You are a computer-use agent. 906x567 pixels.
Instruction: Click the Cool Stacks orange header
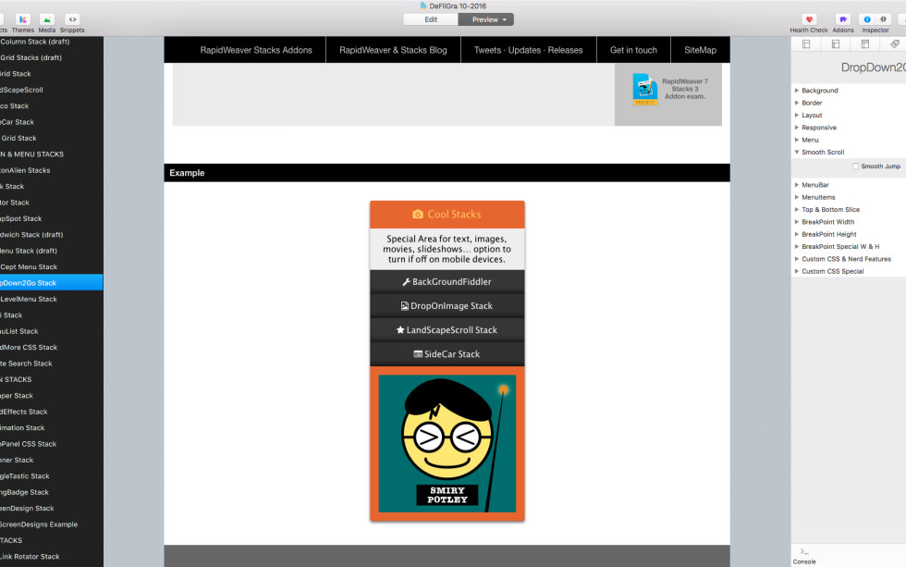(447, 215)
